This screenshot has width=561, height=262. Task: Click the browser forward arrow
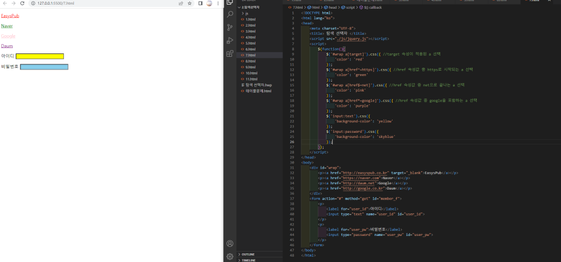pyautogui.click(x=13, y=3)
